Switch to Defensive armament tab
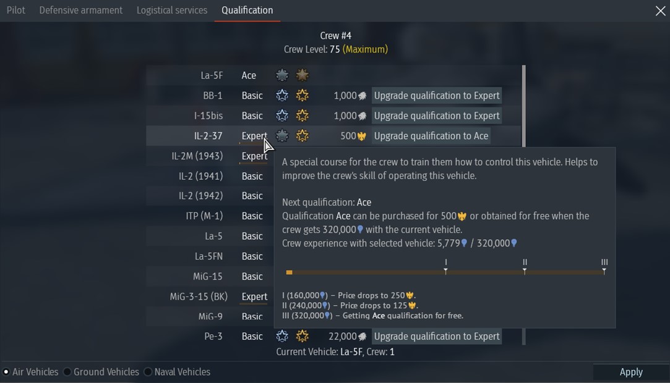Screen dimensions: 670x383 pos(81,11)
